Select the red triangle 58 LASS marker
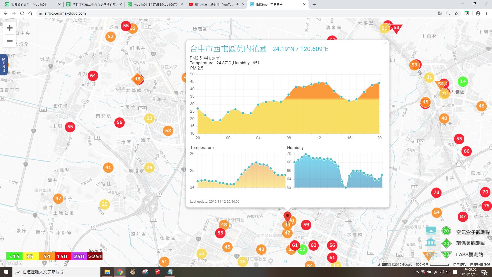492x277 pixels. pos(397,28)
